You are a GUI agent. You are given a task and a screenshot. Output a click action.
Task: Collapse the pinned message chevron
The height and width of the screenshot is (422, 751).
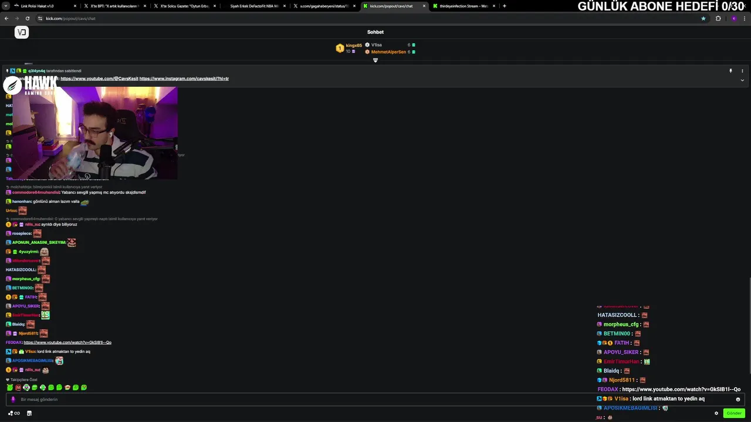pos(742,80)
